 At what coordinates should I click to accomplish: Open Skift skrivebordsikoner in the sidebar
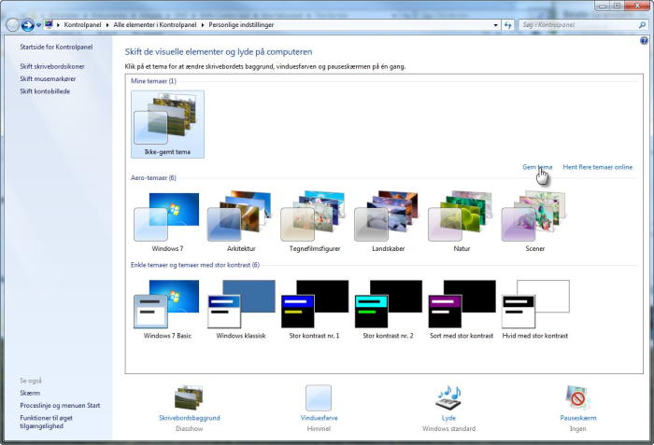[x=53, y=66]
